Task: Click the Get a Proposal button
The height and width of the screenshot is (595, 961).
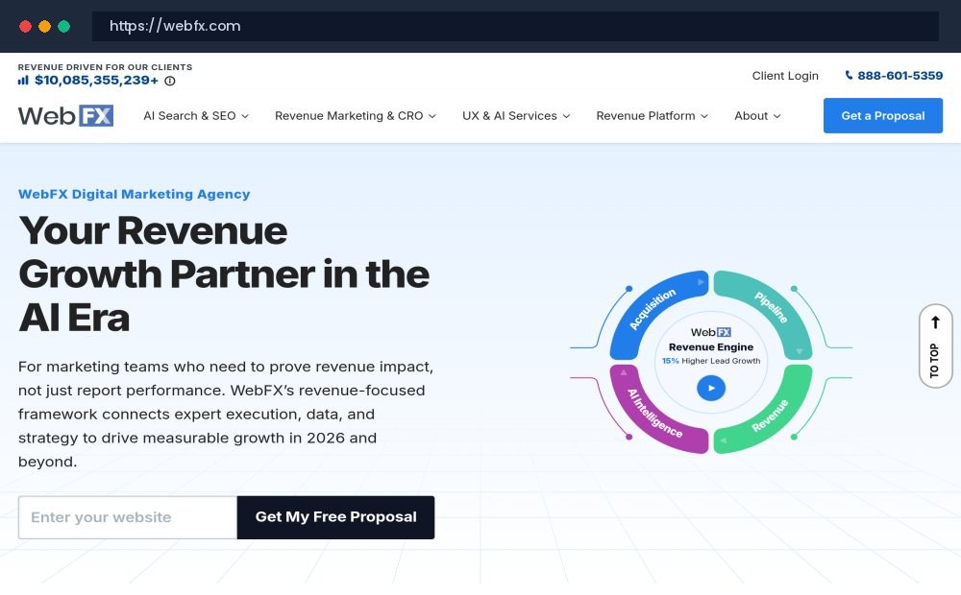Action: tap(883, 116)
